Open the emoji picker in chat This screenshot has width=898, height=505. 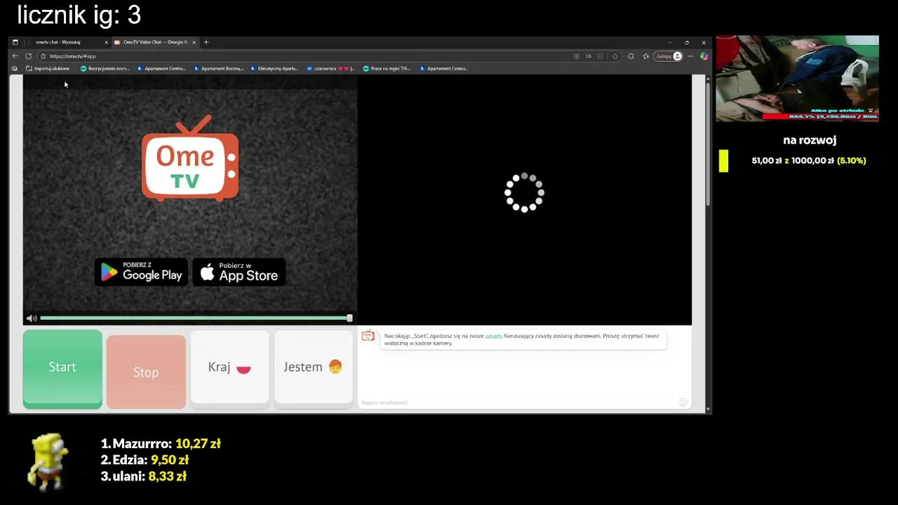coord(683,402)
